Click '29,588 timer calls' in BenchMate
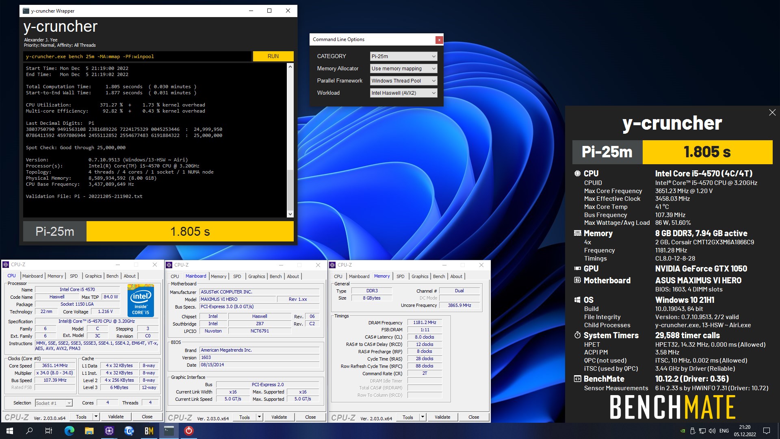The image size is (780, 439). [687, 335]
